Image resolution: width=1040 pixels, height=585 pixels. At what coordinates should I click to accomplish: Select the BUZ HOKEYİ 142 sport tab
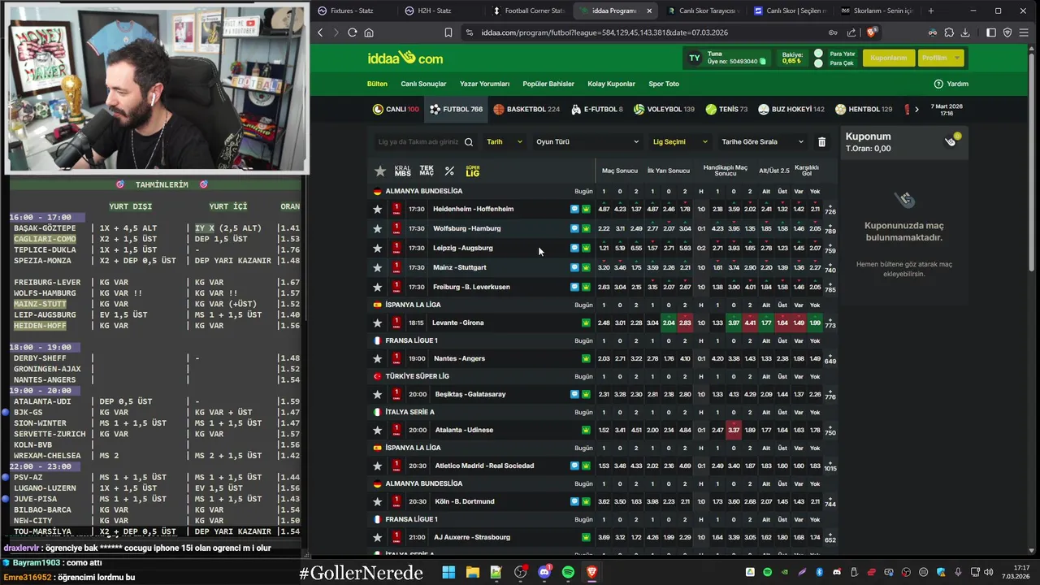point(791,109)
